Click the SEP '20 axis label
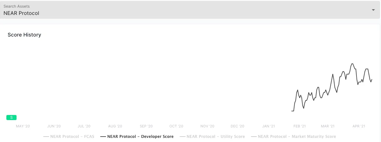 coord(146,126)
